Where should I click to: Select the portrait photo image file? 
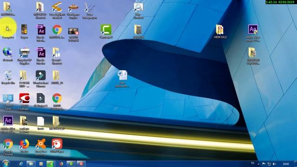24,30
